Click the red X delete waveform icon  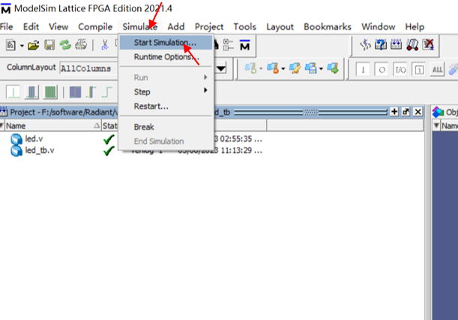coord(428,45)
